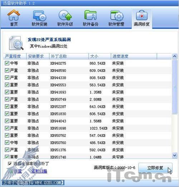Image resolution: width=179 pixels, height=187 pixels.
Task: Select the KB952287 patch name
Action: 58,107
